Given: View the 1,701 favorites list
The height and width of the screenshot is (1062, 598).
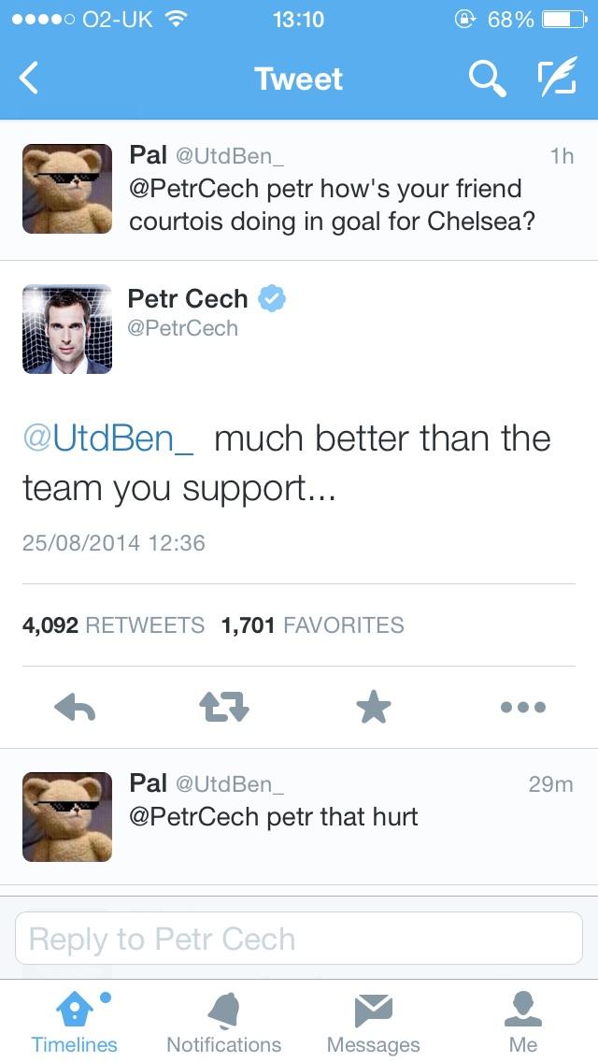Looking at the screenshot, I should 312,624.
